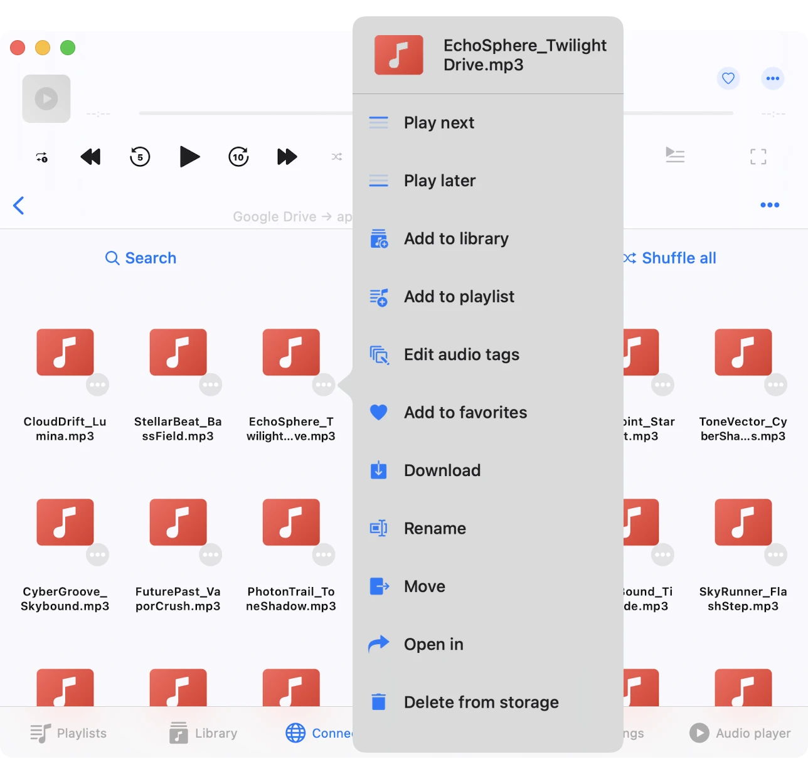Toggle the repeat mode icon

(x=42, y=157)
